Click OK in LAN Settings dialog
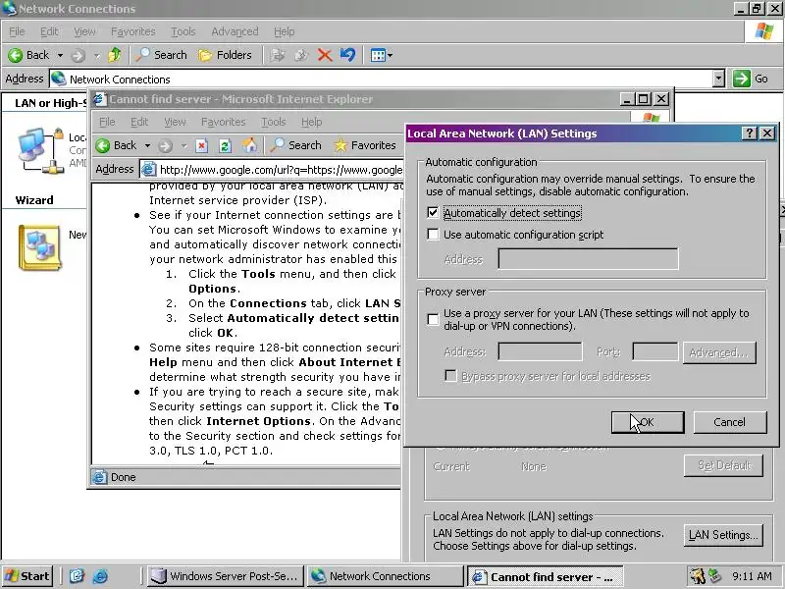The image size is (785, 589). [648, 422]
